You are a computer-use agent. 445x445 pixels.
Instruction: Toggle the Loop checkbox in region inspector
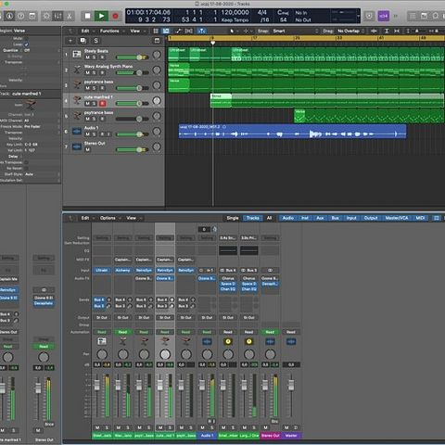(27, 44)
